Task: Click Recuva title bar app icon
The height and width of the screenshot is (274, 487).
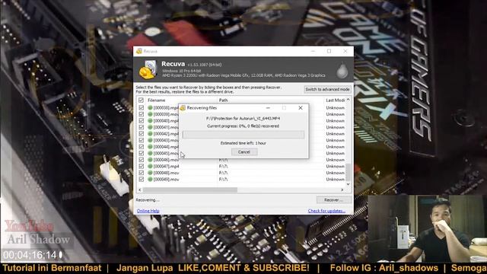Action: pyautogui.click(x=139, y=51)
